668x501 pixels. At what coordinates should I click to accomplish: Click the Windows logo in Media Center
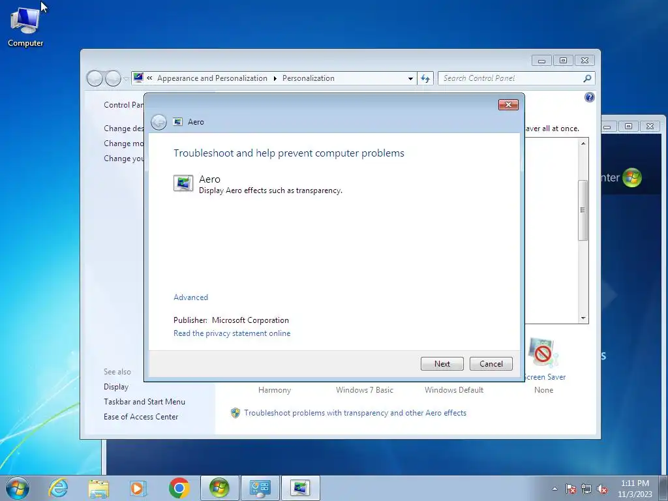[631, 177]
